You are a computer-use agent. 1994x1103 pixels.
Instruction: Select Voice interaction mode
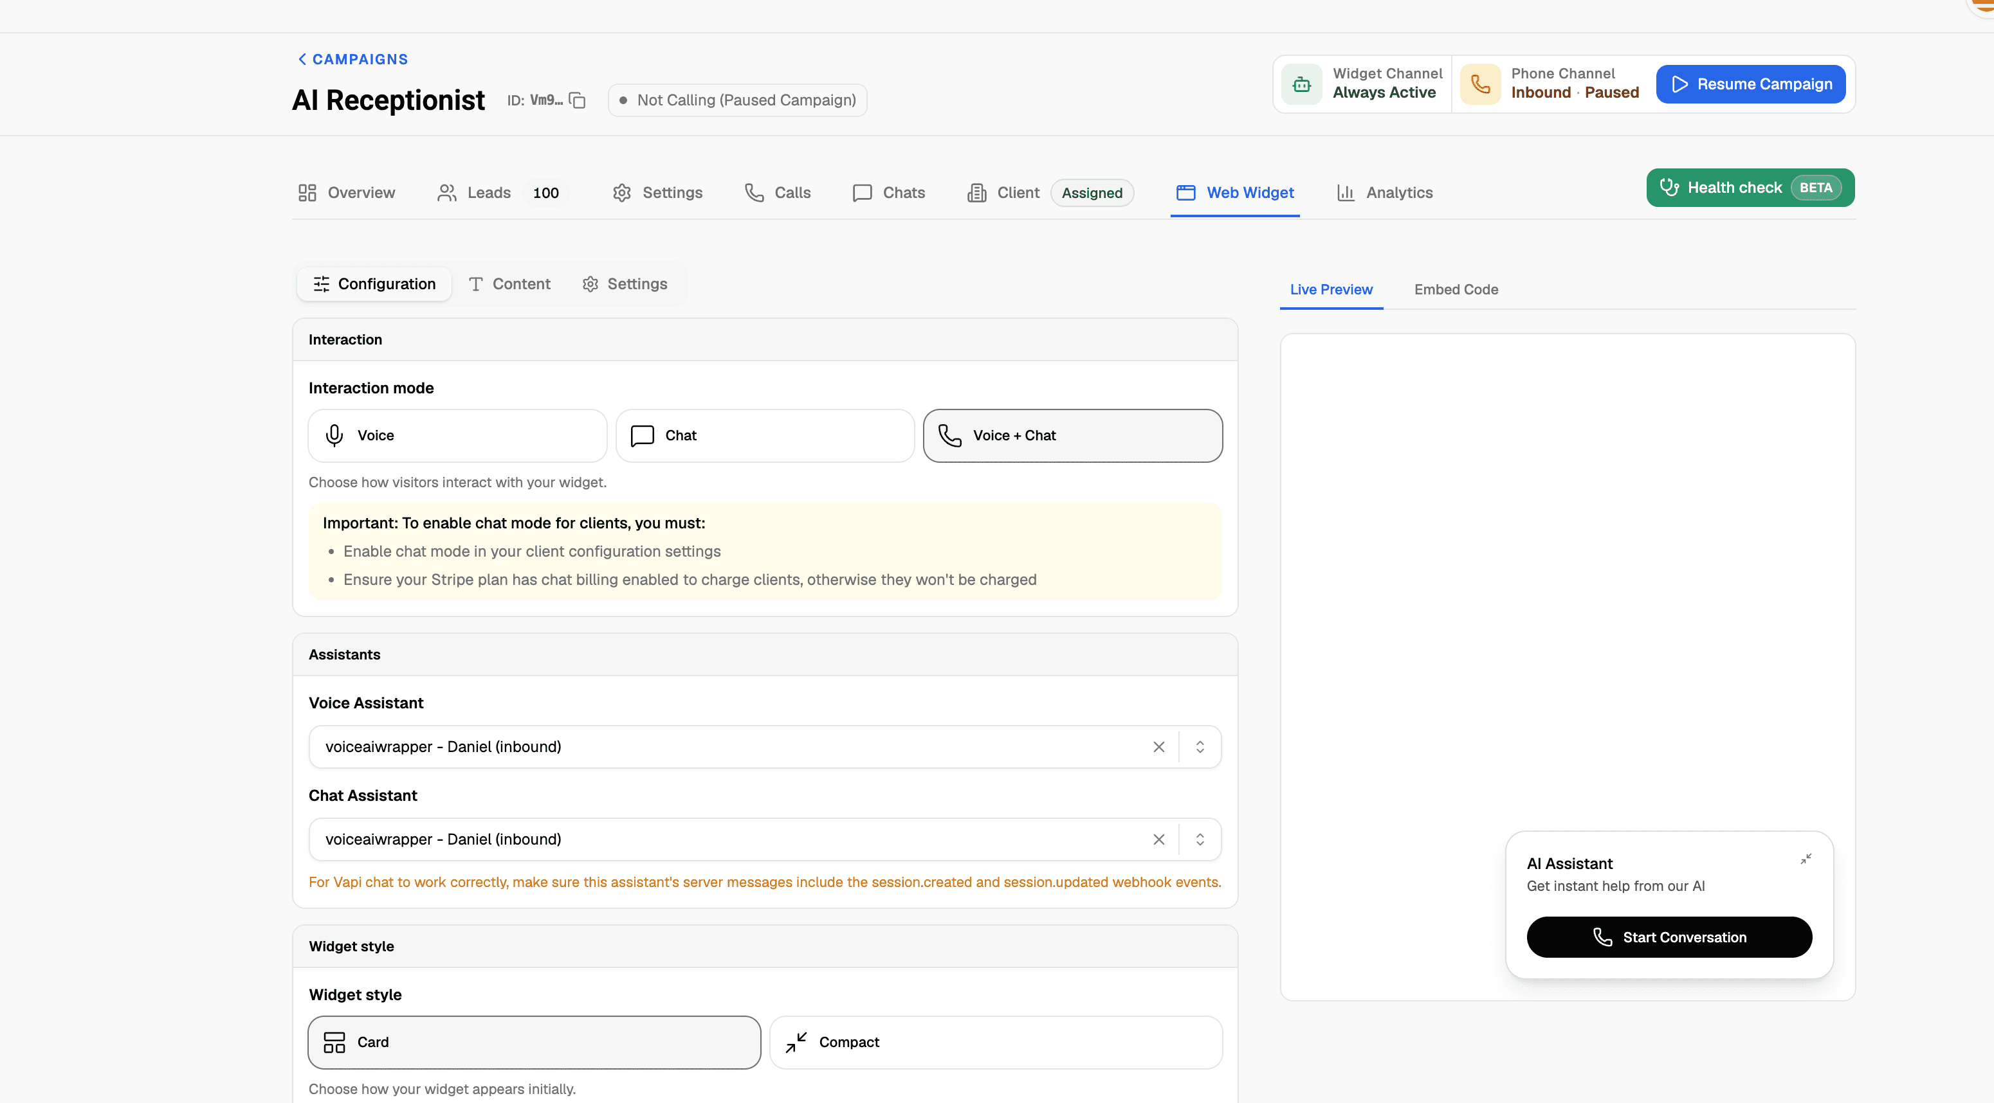pyautogui.click(x=457, y=435)
